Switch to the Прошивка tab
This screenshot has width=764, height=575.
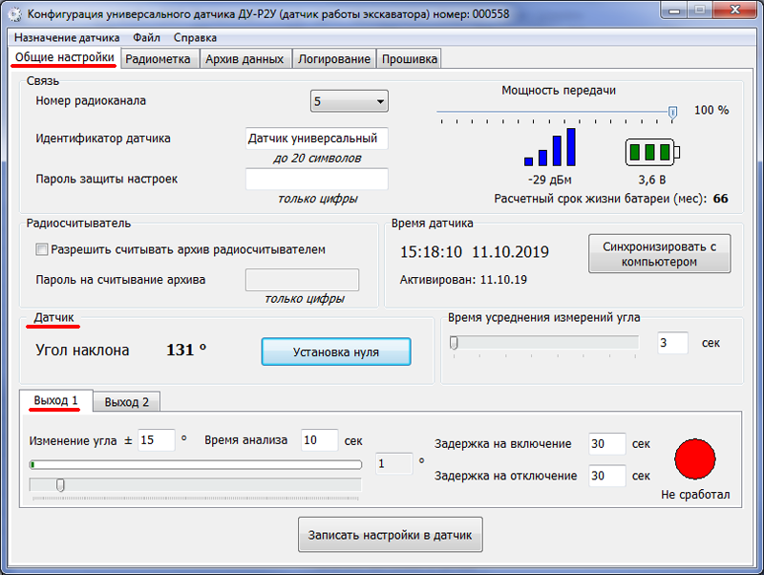pos(410,59)
